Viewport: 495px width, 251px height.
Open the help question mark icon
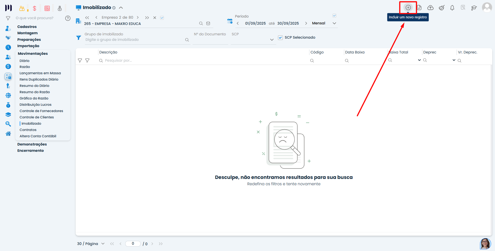(68, 18)
